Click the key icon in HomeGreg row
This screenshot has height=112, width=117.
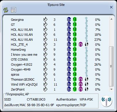[x=87, y=49]
